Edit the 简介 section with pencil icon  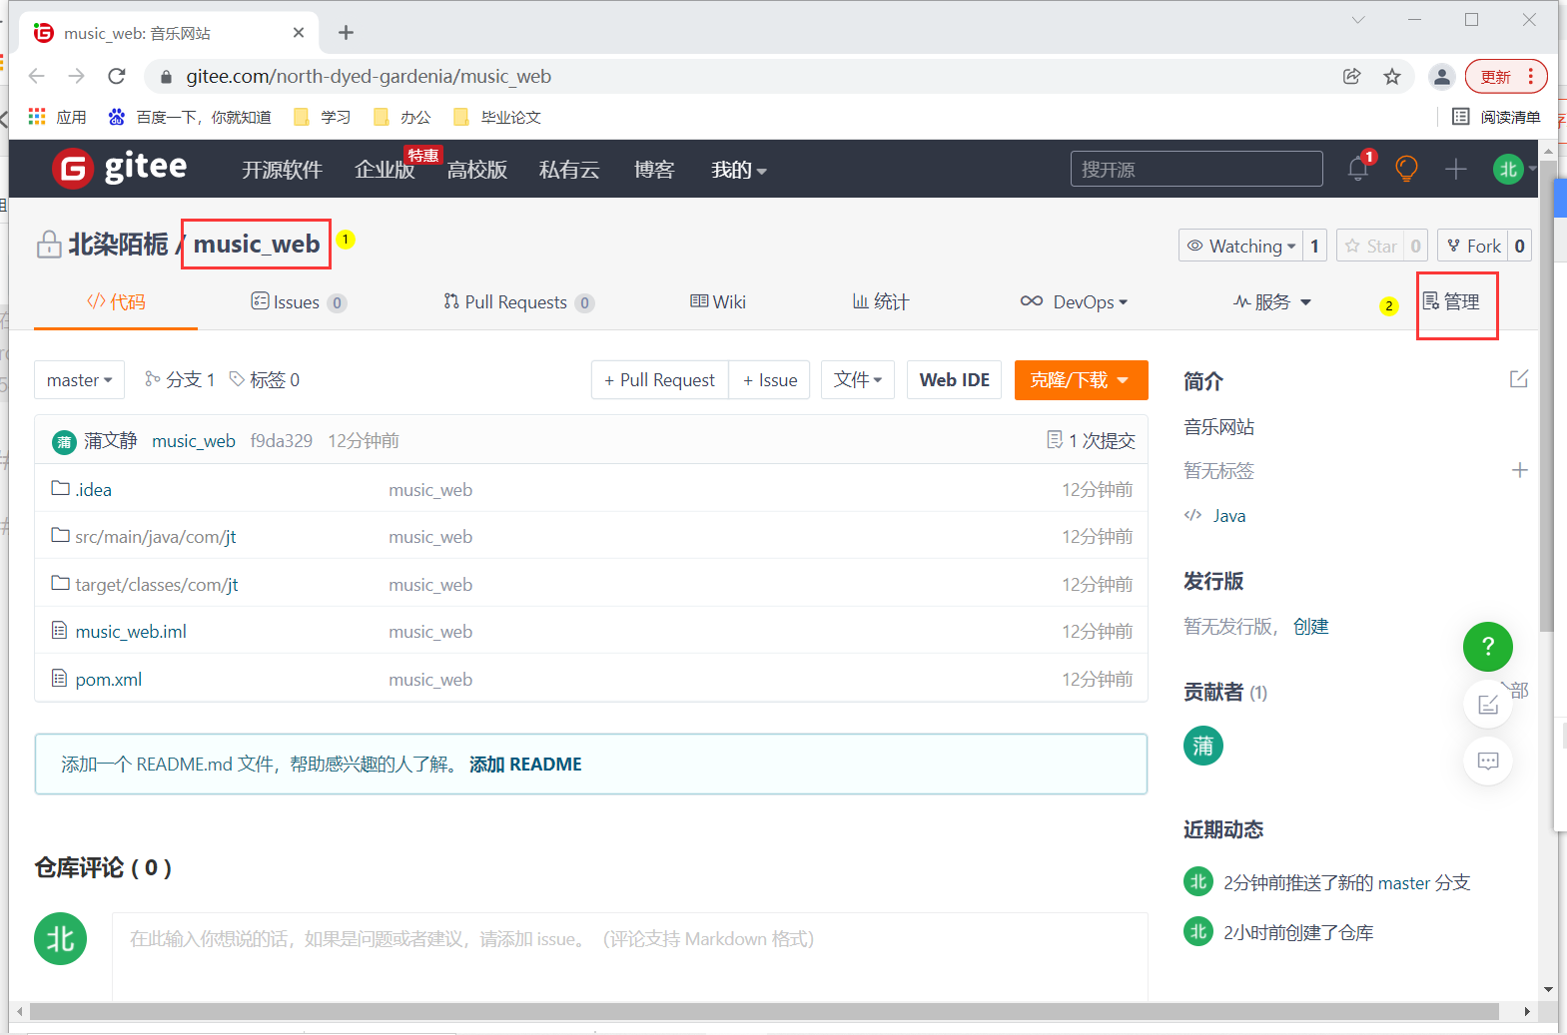coord(1519,379)
